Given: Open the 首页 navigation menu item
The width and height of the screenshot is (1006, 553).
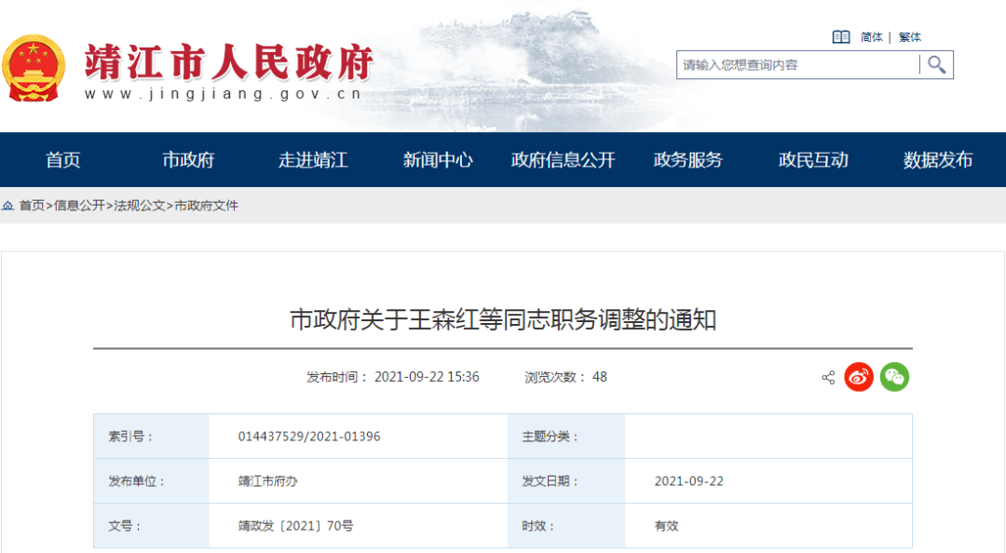Looking at the screenshot, I should 63,160.
